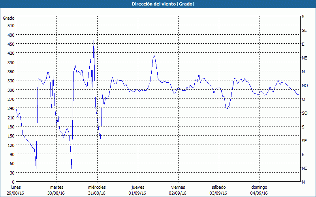Select the 'jueves' day label
This screenshot has height=197, width=316.
tap(137, 187)
